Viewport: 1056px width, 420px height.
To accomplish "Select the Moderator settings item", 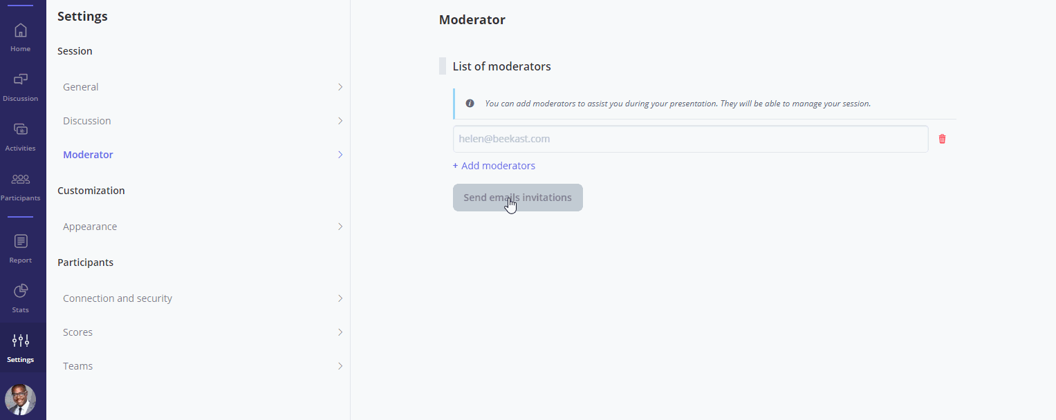I will [x=201, y=155].
